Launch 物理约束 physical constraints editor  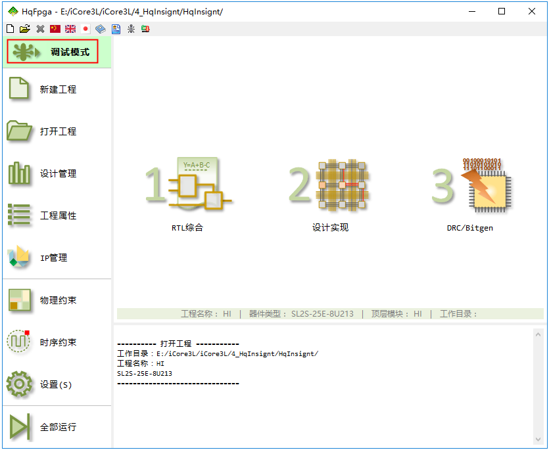[x=56, y=300]
